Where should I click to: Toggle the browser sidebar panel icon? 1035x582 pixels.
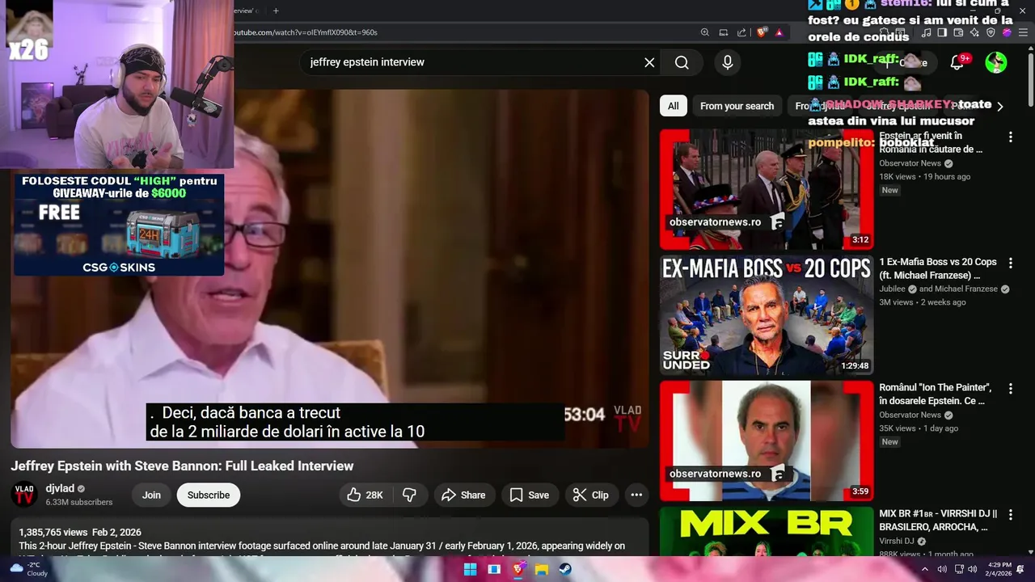942,32
